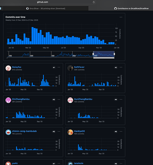Open options menu for Commits over time chart
The height and width of the screenshot is (165, 153).
(121, 17)
